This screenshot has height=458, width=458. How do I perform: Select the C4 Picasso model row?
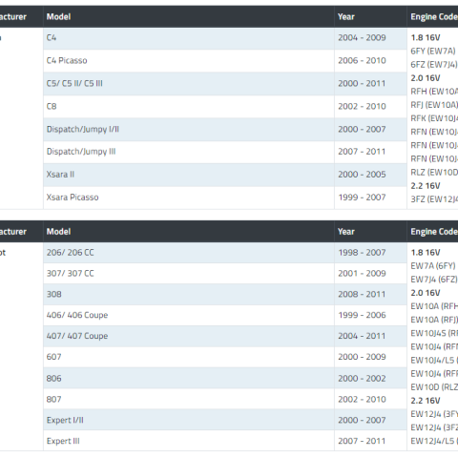(x=189, y=61)
